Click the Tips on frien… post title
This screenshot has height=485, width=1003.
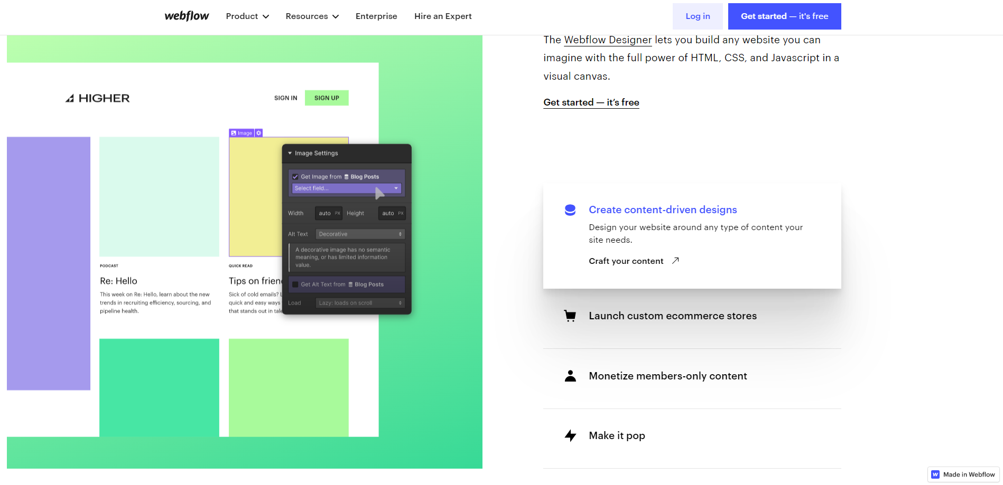pyautogui.click(x=255, y=281)
